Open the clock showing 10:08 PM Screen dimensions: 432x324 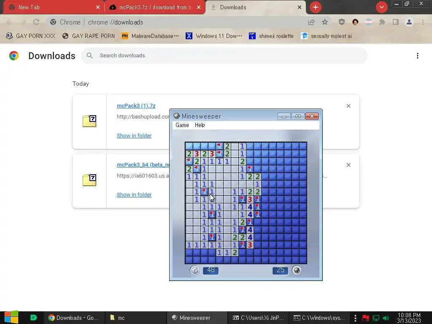pyautogui.click(x=409, y=318)
